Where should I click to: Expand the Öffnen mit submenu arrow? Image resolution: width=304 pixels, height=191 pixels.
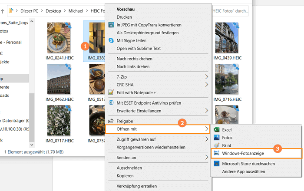pyautogui.click(x=207, y=129)
